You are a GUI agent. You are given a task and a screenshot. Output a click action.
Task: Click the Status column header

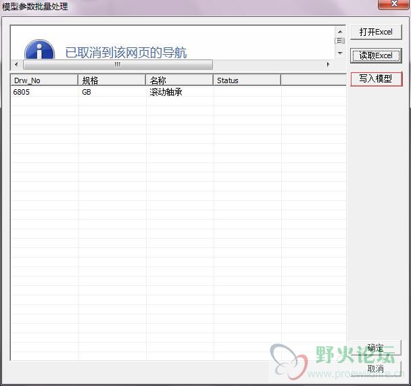(x=247, y=80)
